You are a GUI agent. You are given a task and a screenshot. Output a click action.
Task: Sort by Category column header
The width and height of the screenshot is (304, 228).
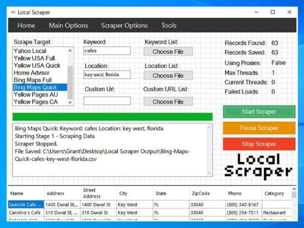pyautogui.click(x=276, y=193)
